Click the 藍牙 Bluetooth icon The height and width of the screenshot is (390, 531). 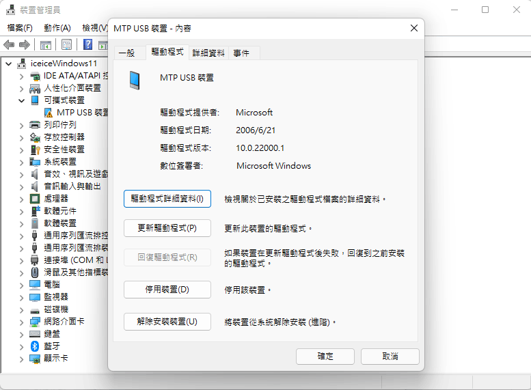coord(35,346)
